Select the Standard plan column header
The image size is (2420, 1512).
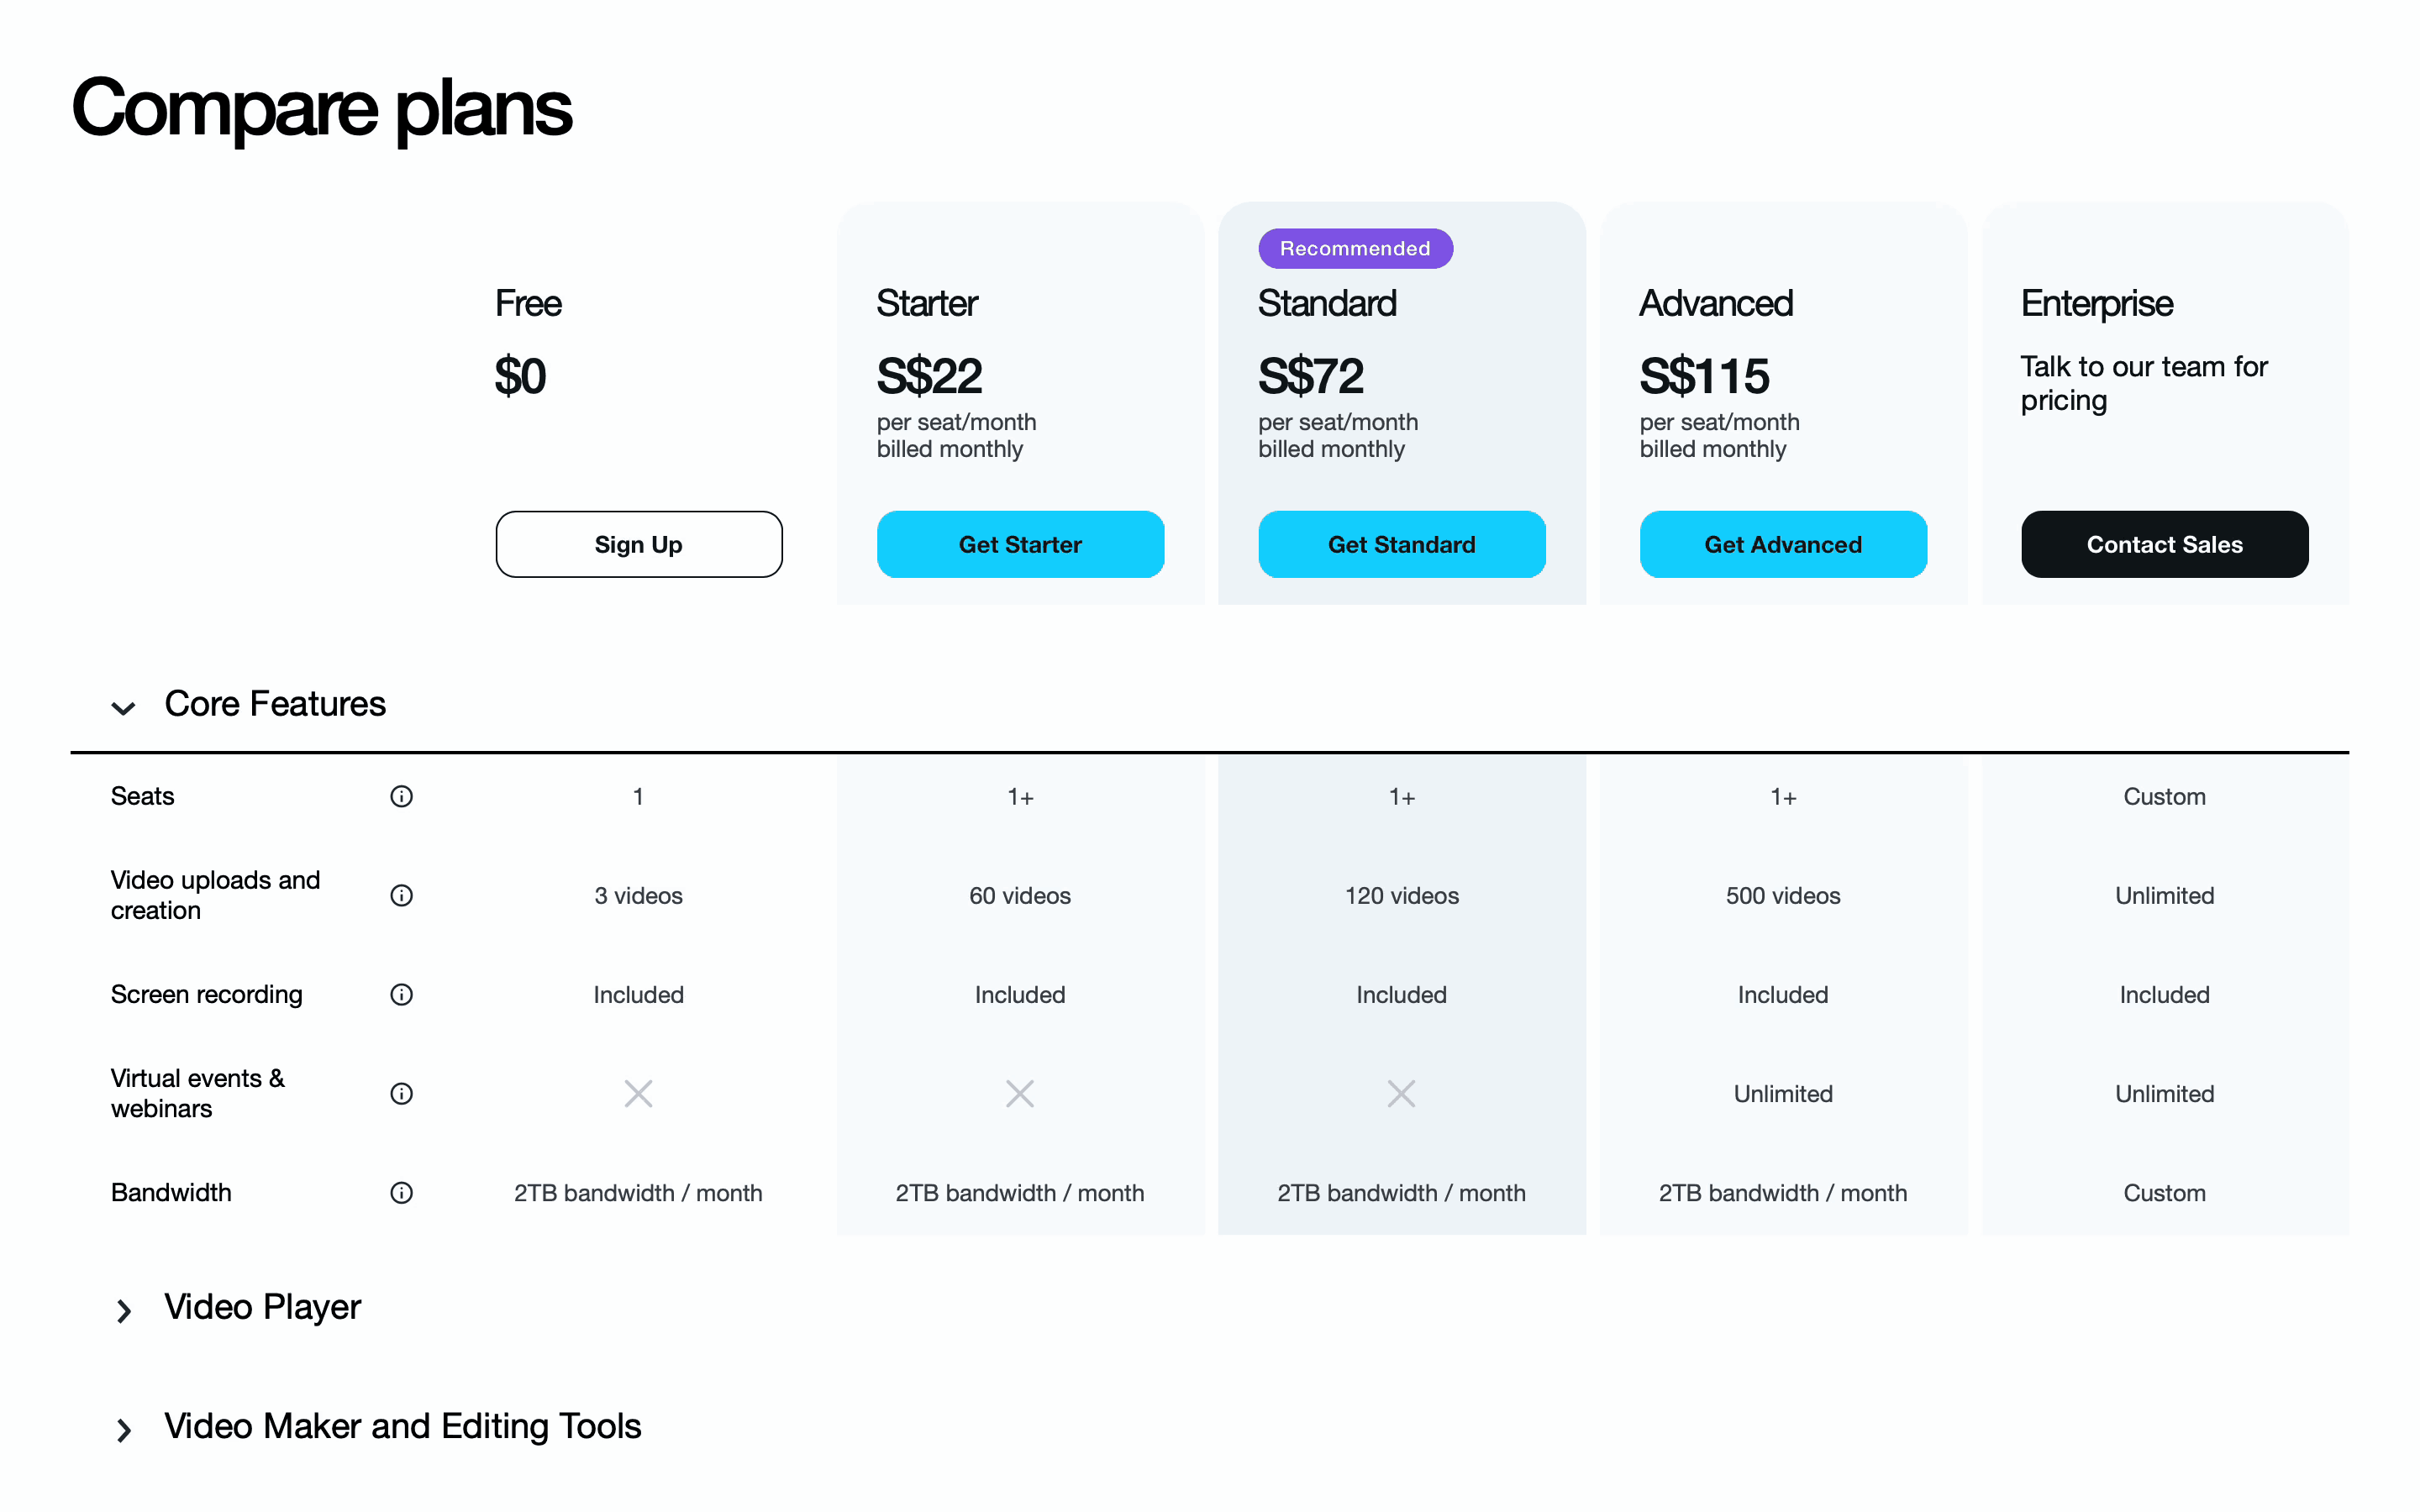pyautogui.click(x=1327, y=303)
